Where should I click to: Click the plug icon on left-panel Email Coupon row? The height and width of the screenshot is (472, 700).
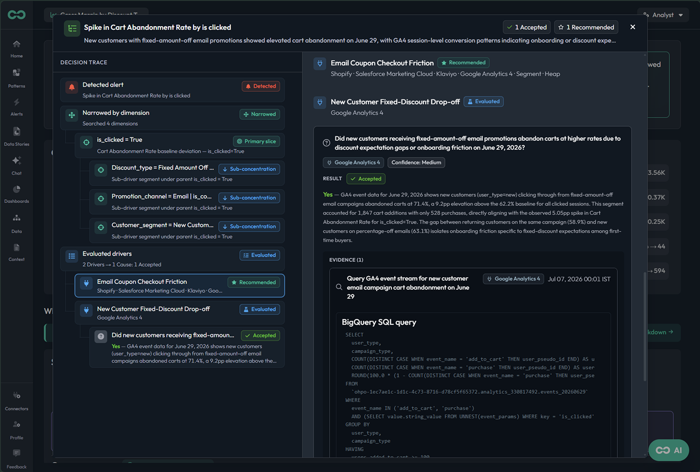pyautogui.click(x=86, y=283)
